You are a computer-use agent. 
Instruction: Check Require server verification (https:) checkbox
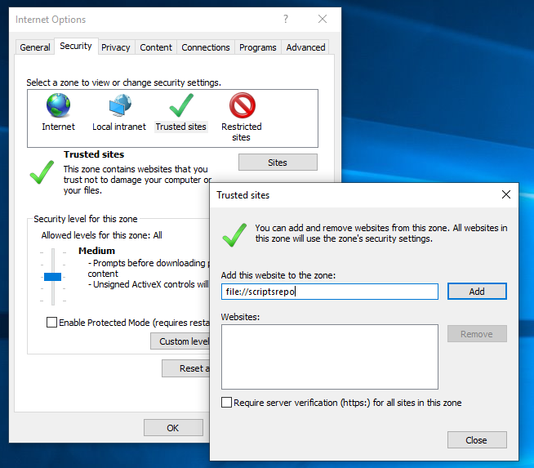(226, 403)
